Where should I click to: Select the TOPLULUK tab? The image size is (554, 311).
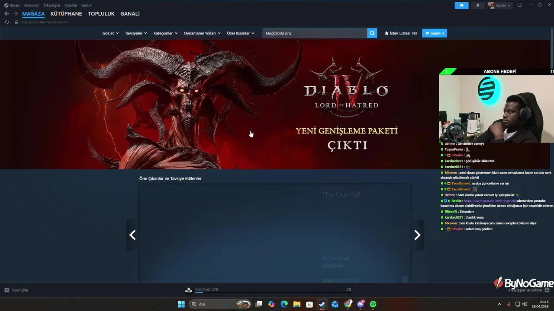pyautogui.click(x=101, y=14)
